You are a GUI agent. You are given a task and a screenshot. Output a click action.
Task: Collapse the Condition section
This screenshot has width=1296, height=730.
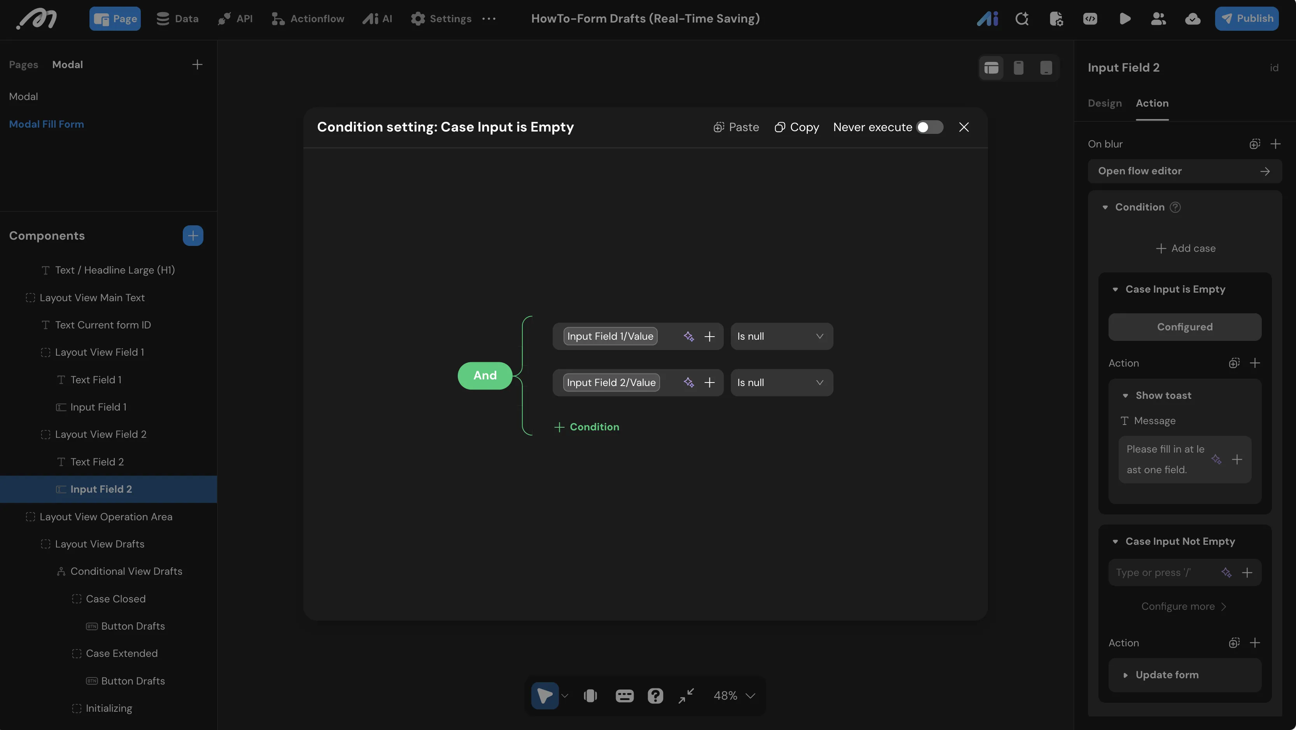[x=1105, y=207]
